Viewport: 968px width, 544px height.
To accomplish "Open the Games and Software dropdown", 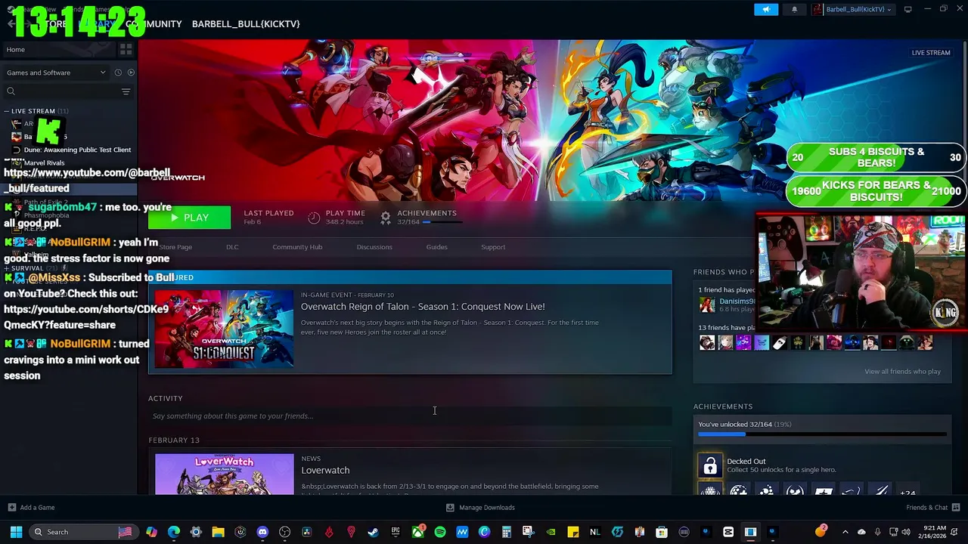I will click(56, 73).
